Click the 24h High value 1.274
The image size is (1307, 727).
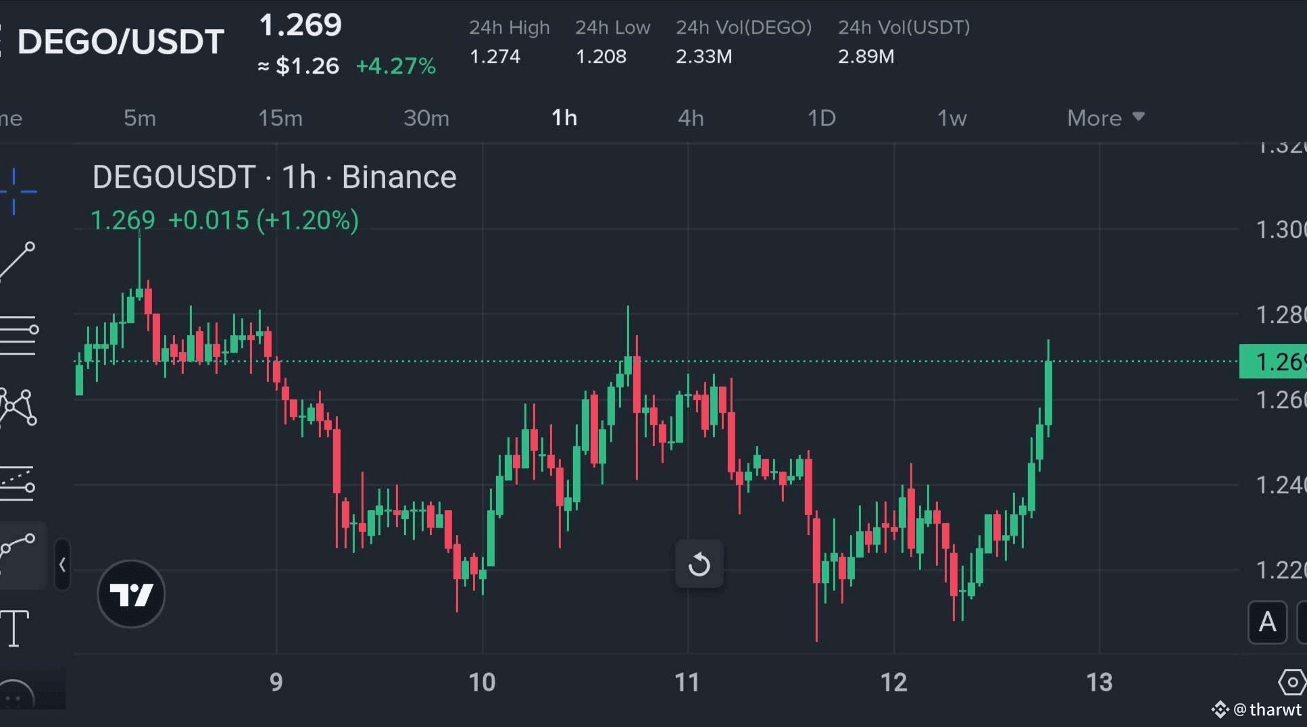(x=495, y=57)
